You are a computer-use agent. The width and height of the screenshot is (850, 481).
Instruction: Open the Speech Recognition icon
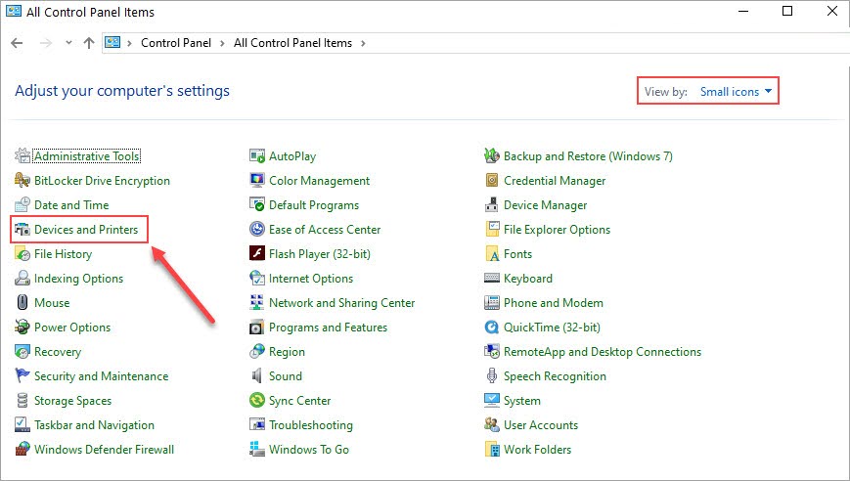(x=493, y=376)
